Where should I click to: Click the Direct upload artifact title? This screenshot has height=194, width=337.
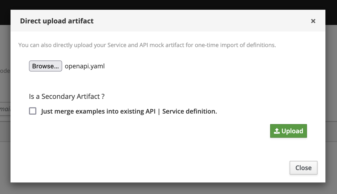coord(57,21)
